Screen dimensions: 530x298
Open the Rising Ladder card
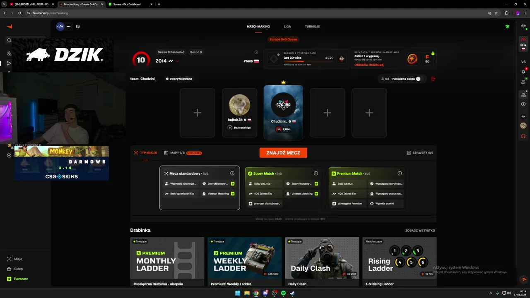[400, 262]
